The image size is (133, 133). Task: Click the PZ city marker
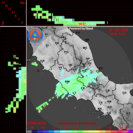click(x=128, y=115)
